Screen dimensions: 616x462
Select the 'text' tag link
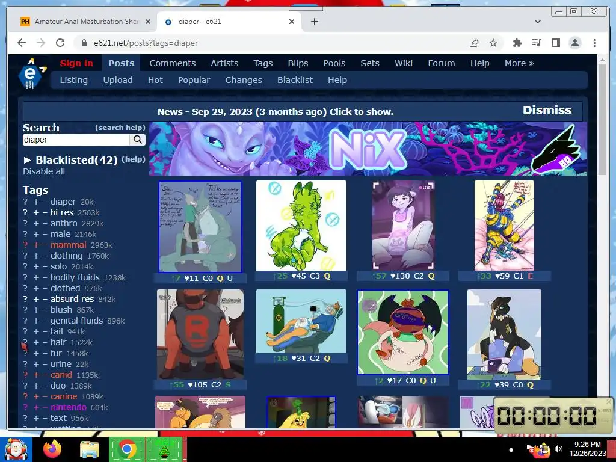(x=58, y=419)
